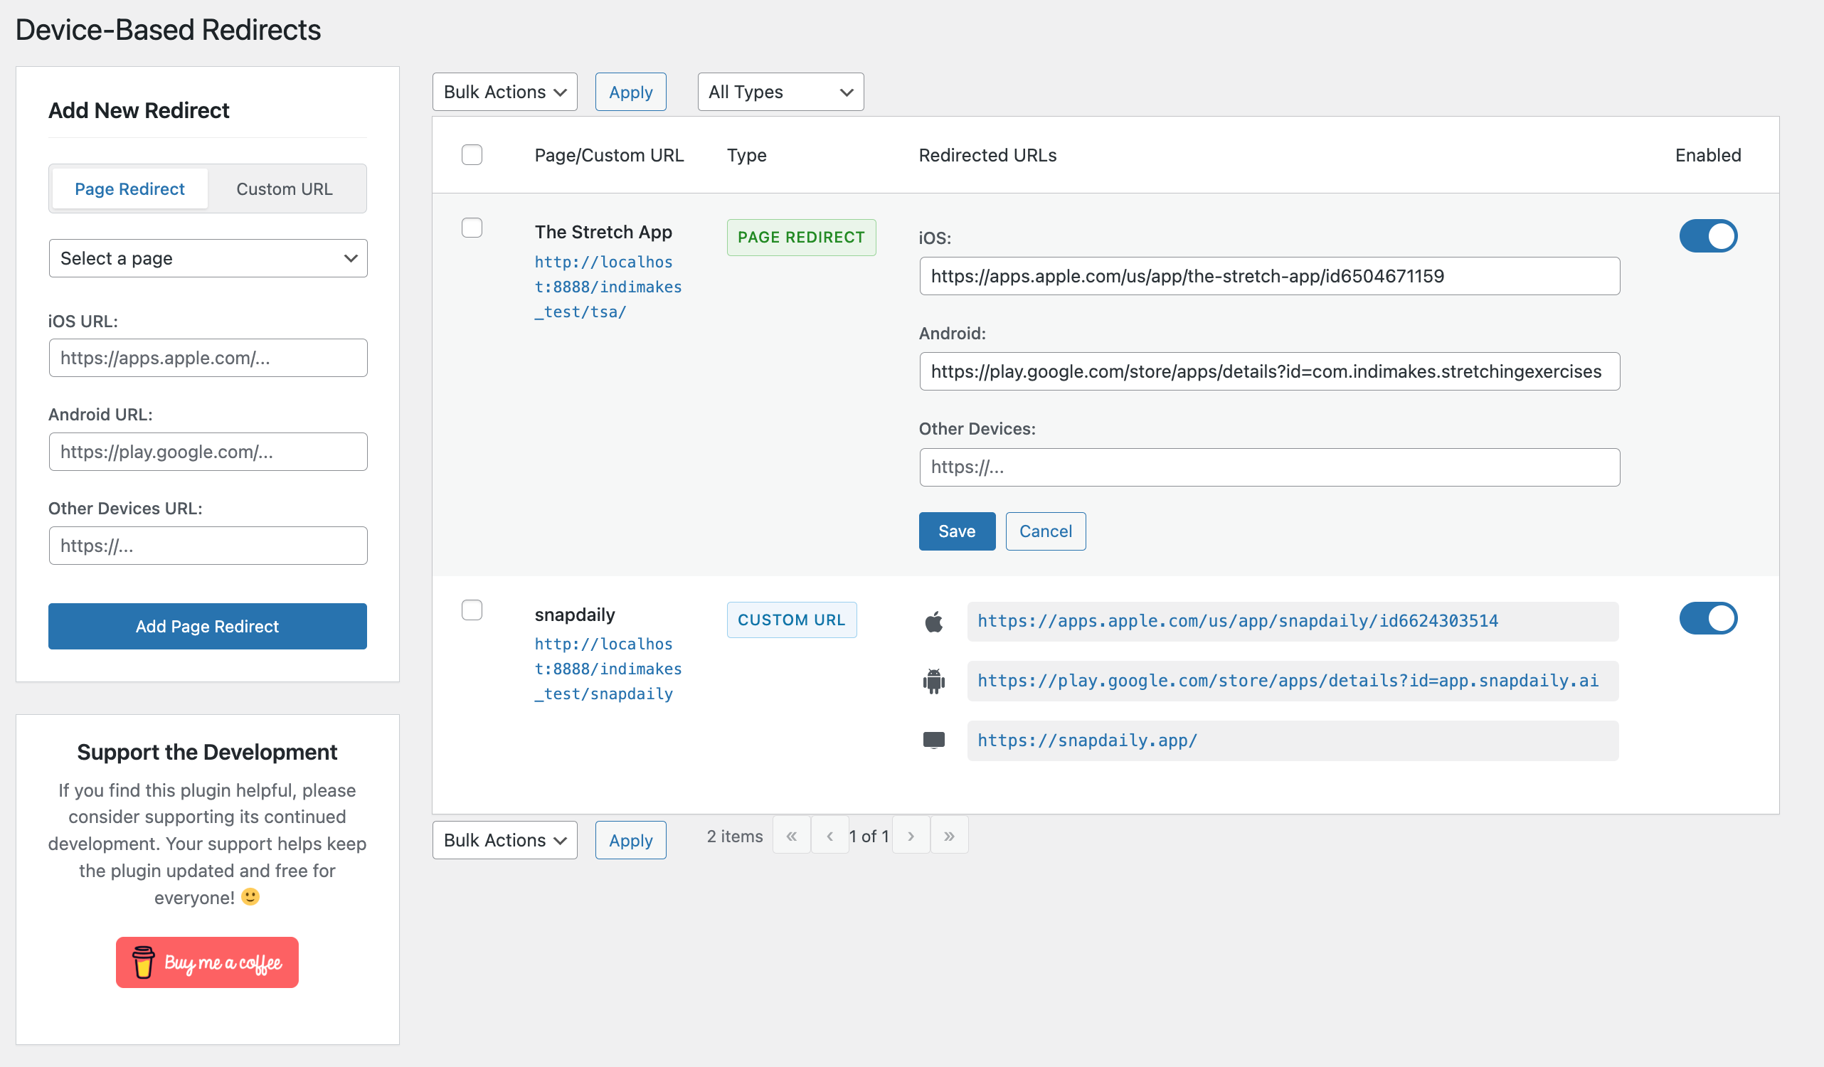The width and height of the screenshot is (1824, 1067).
Task: Click the Add New Redirect heading
Action: tap(139, 110)
